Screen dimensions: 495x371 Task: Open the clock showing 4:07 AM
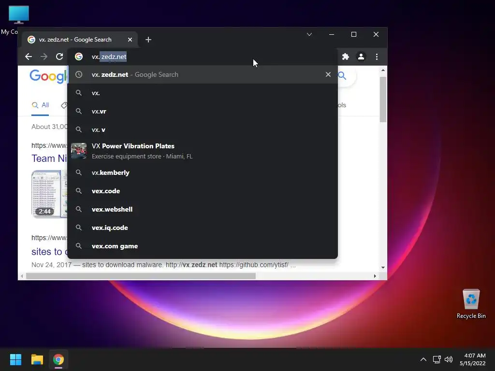coord(473,359)
